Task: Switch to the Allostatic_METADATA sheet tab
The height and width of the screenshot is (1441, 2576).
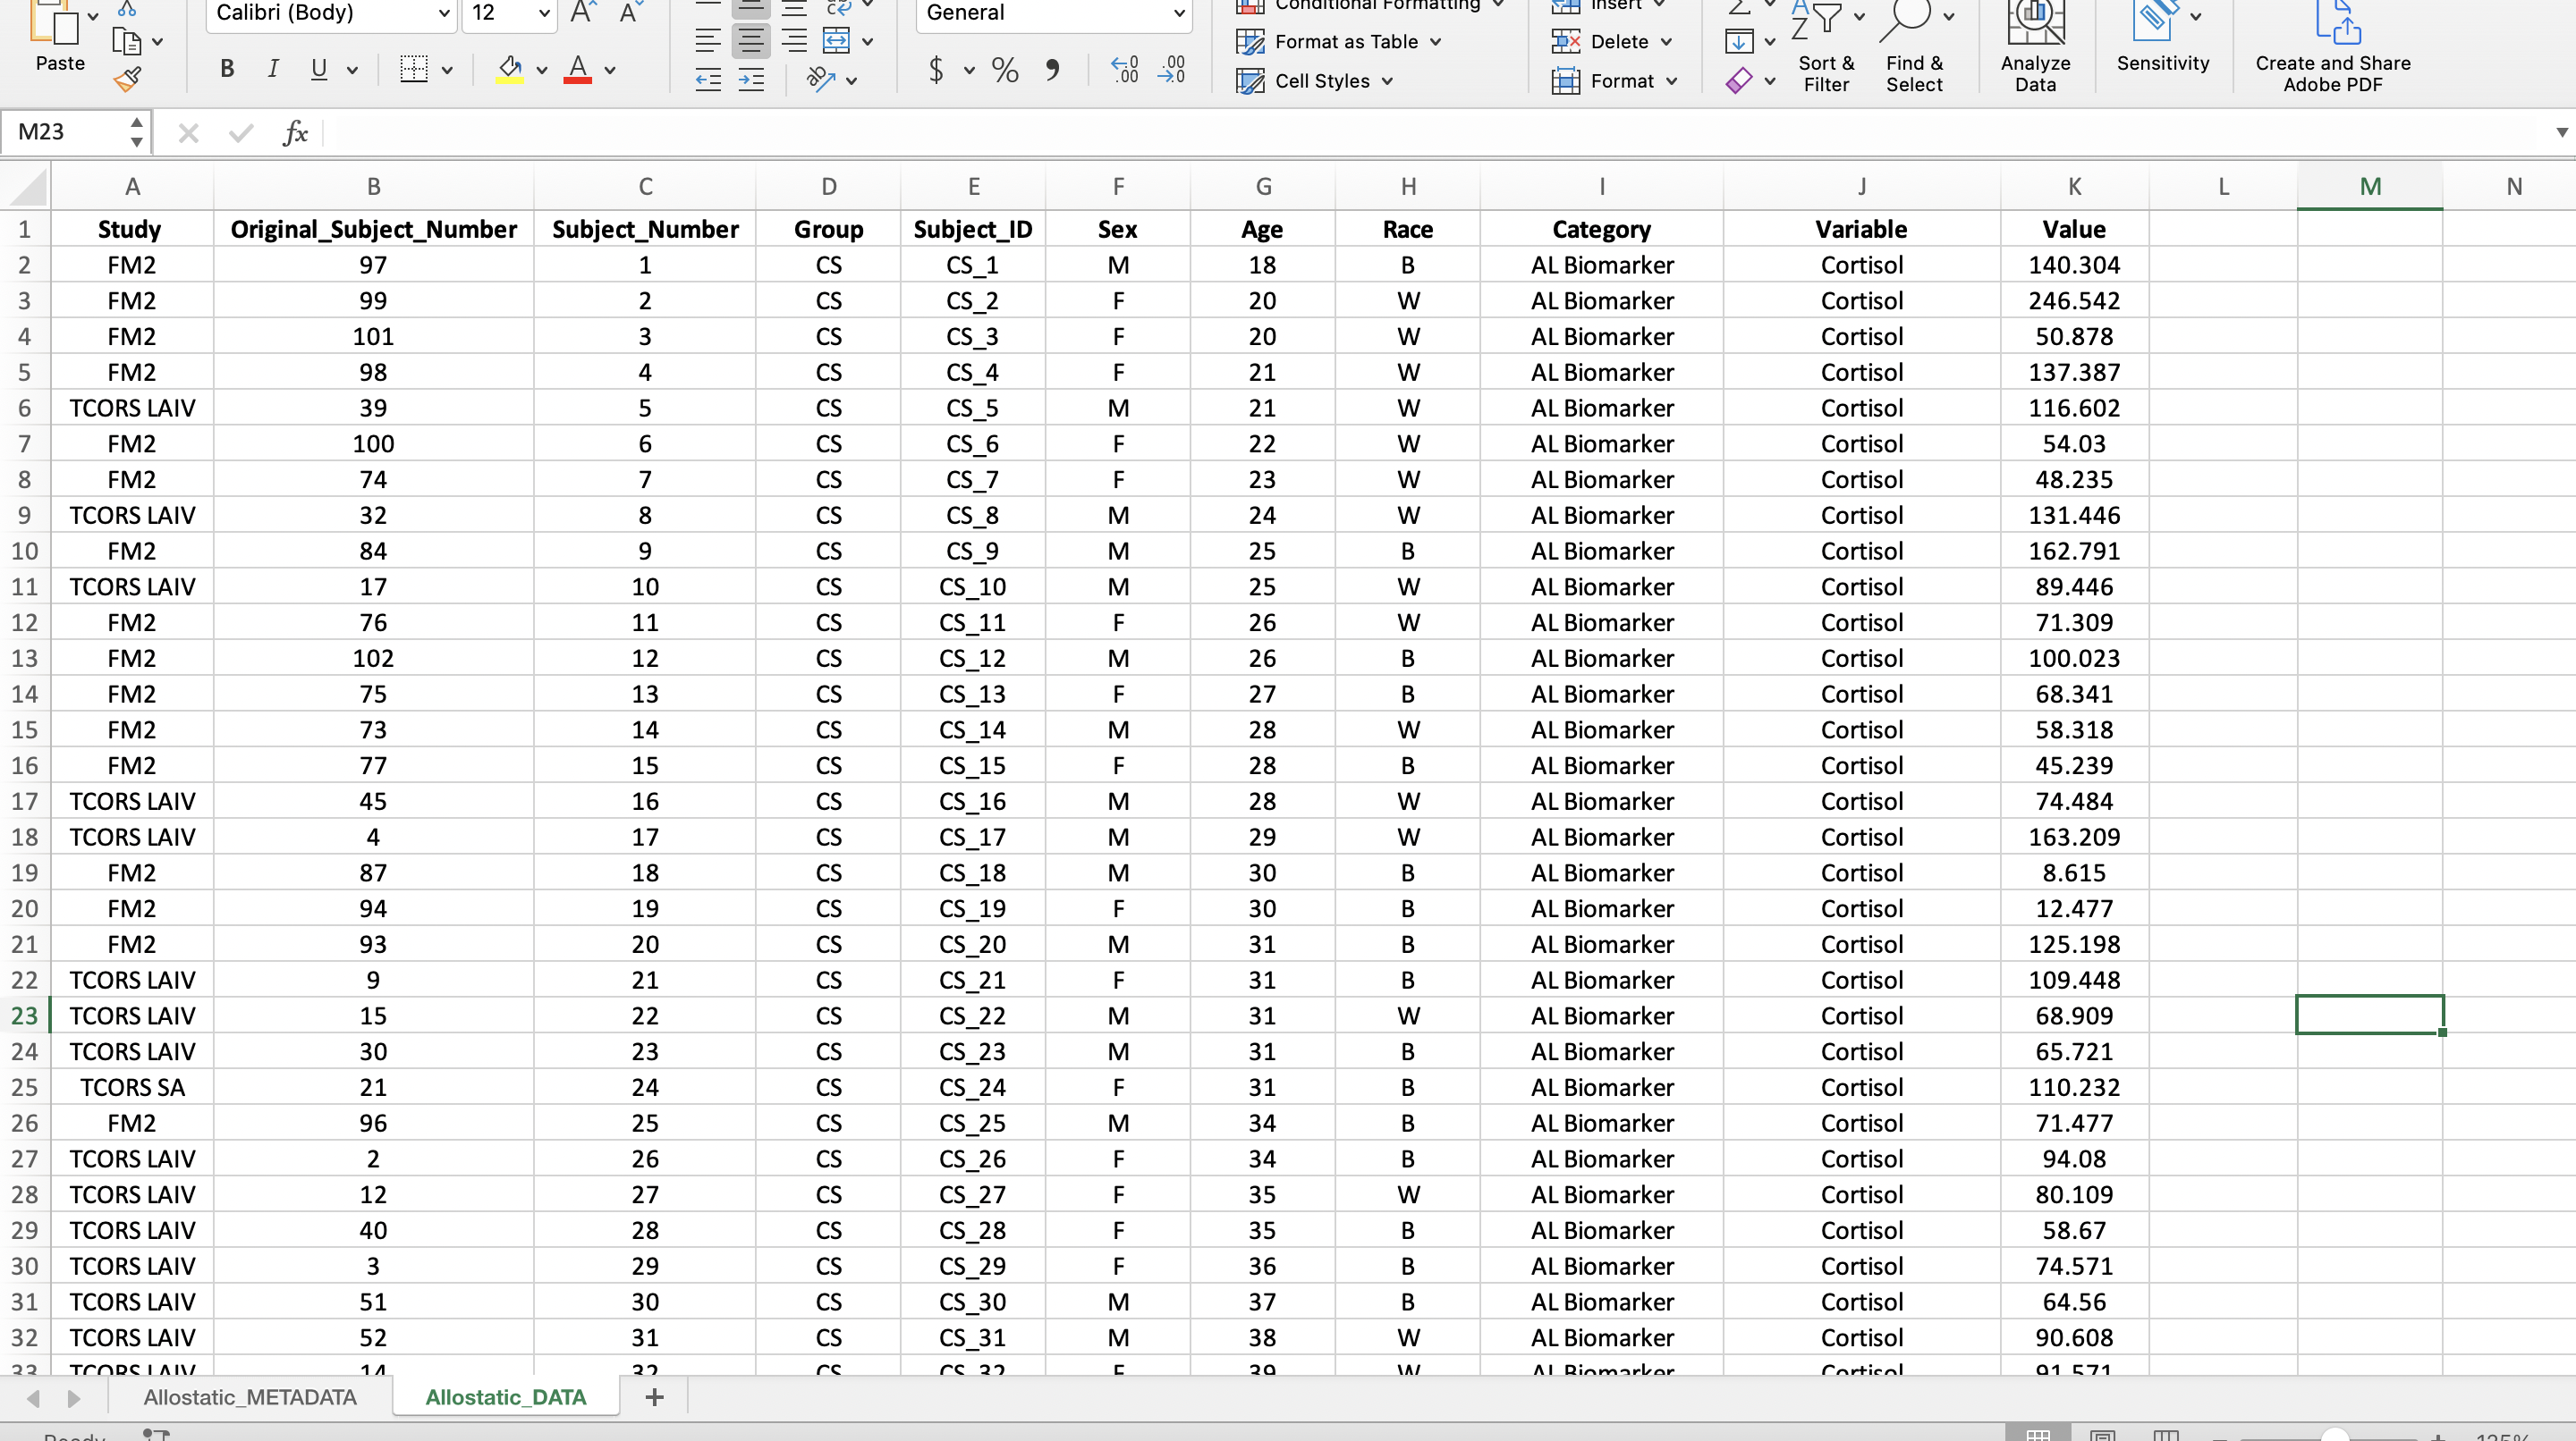Action: pos(250,1397)
